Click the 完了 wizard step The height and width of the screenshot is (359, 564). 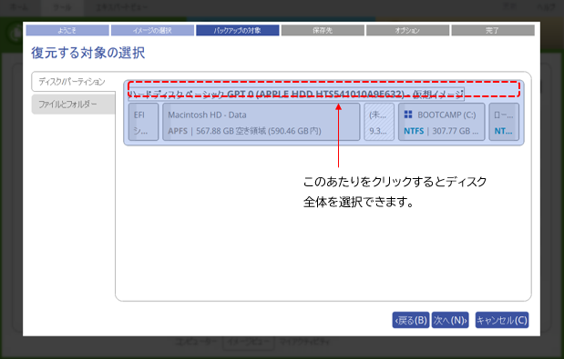[493, 31]
